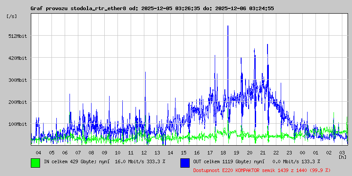The height and width of the screenshot is (176, 352).
Task: Click the OUT celkem 1119 Gbyte text
Action: coord(222,161)
